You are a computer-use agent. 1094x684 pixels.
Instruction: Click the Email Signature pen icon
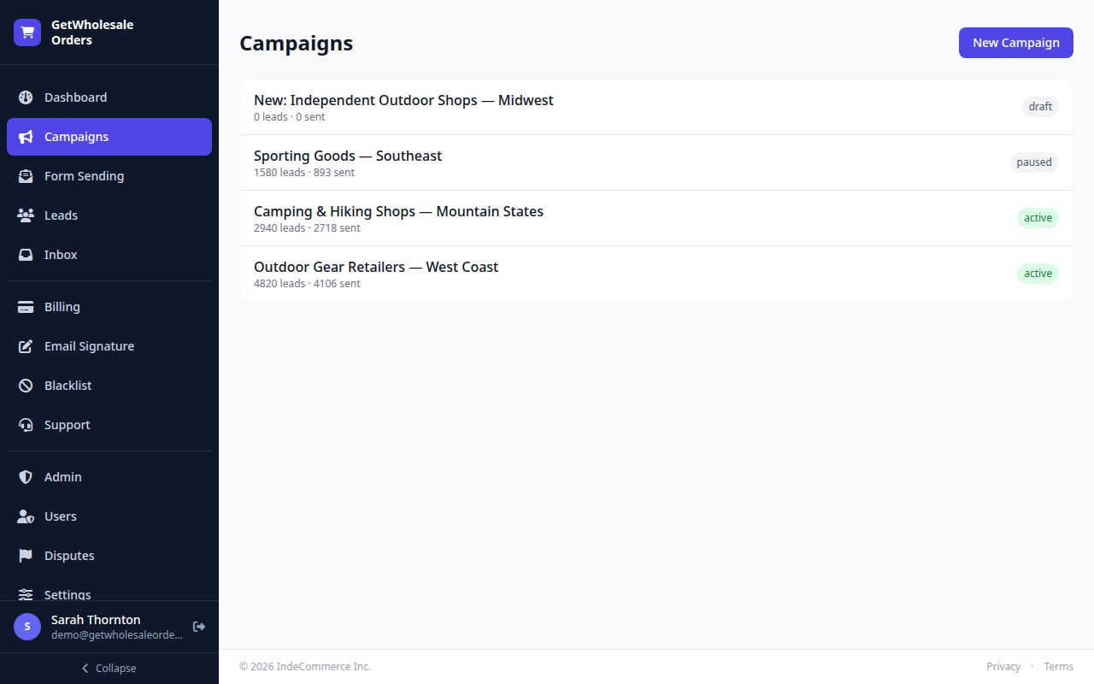pyautogui.click(x=26, y=346)
